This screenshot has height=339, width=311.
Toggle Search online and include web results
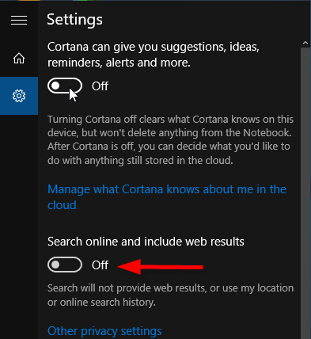(65, 265)
